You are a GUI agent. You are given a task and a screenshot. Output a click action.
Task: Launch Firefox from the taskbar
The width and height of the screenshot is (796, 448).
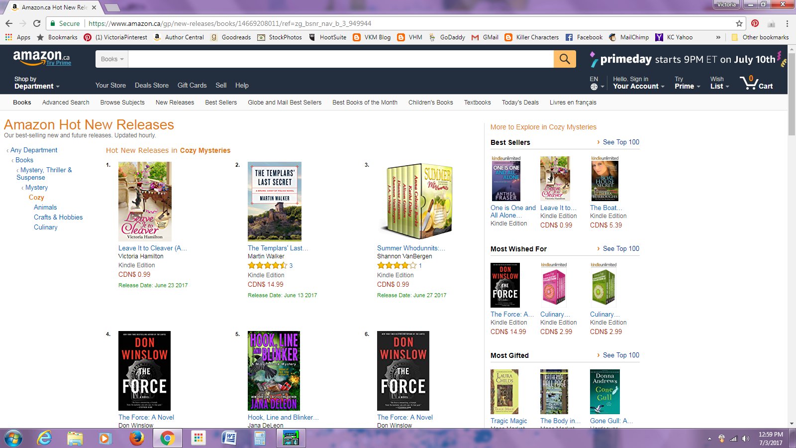click(x=136, y=438)
